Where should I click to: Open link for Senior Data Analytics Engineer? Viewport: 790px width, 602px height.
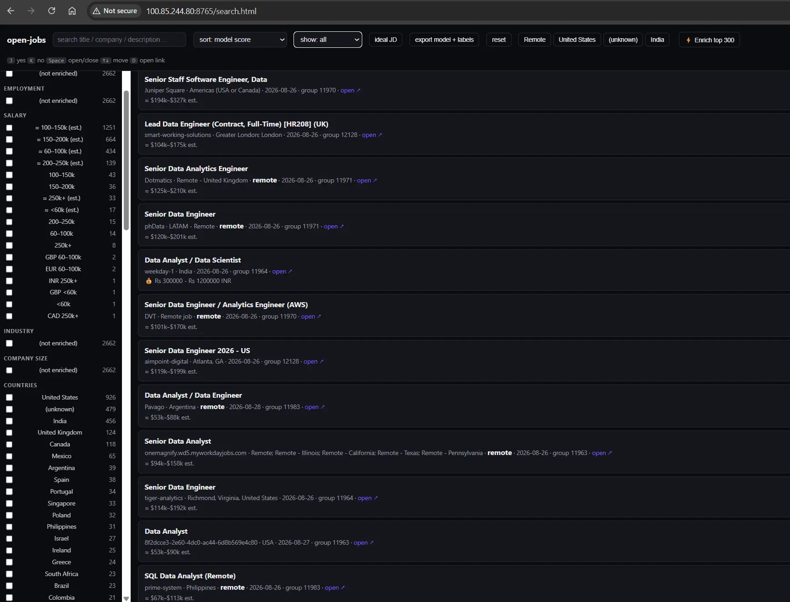367,180
